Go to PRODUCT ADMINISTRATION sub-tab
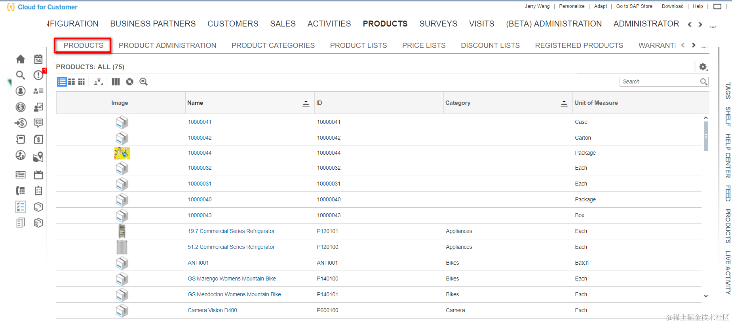Image resolution: width=732 pixels, height=324 pixels. [x=167, y=45]
